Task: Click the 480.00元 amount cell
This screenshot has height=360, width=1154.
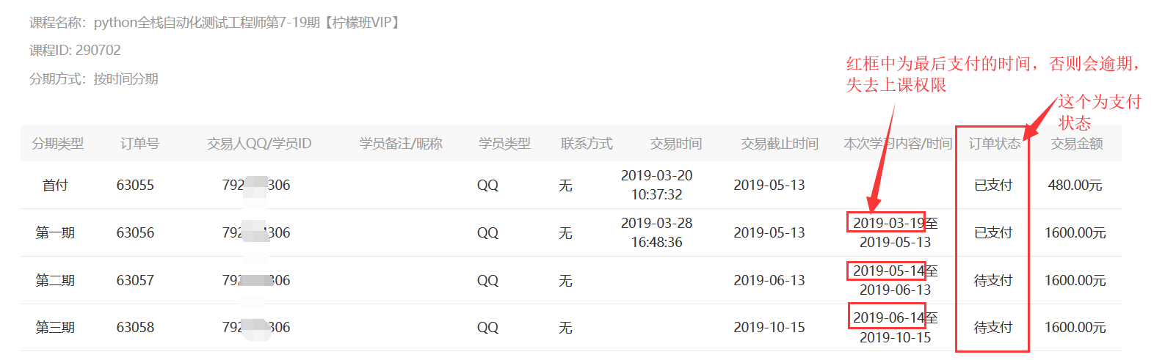Action: 1075,185
